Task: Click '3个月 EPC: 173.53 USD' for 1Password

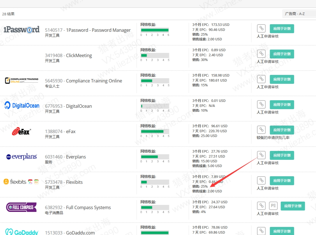Action: (211, 25)
